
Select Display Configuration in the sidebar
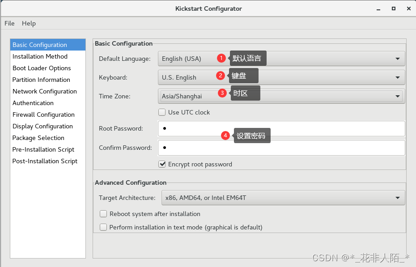point(42,126)
